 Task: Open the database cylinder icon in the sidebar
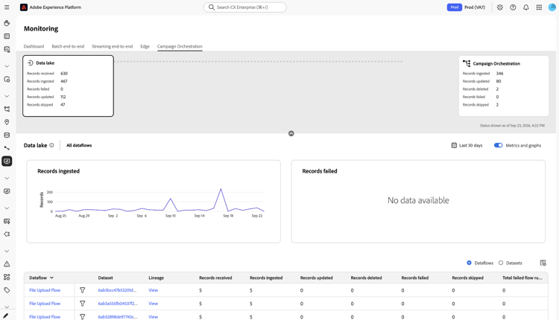click(7, 135)
